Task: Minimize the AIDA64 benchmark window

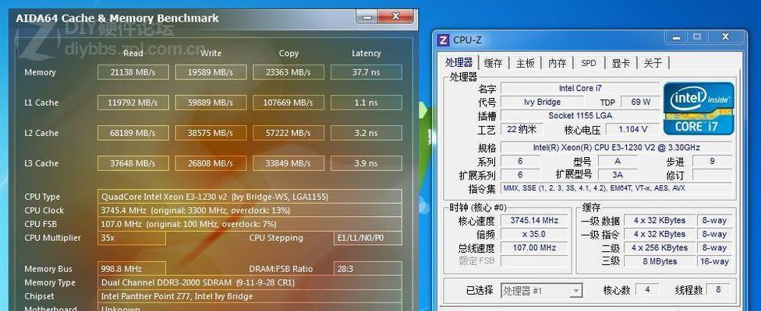Action: click(x=366, y=17)
